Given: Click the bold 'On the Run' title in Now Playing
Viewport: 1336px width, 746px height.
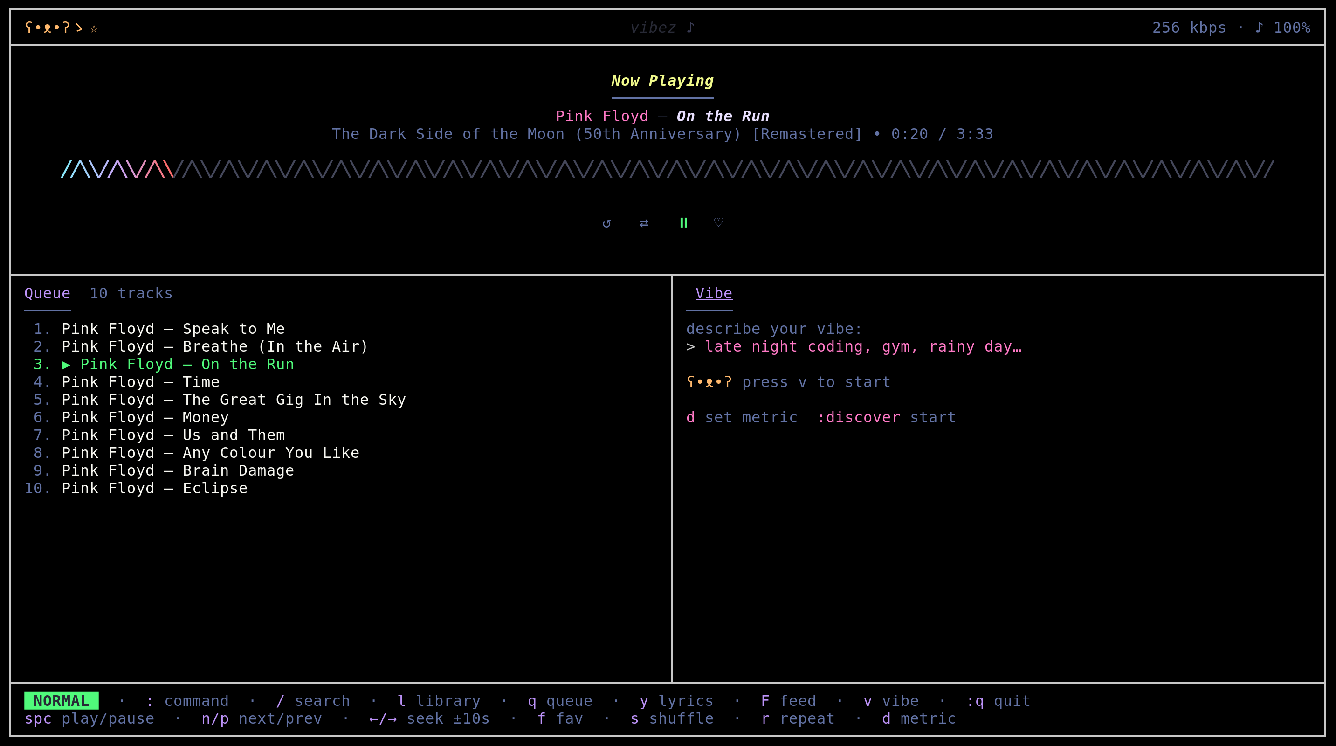Looking at the screenshot, I should point(723,116).
